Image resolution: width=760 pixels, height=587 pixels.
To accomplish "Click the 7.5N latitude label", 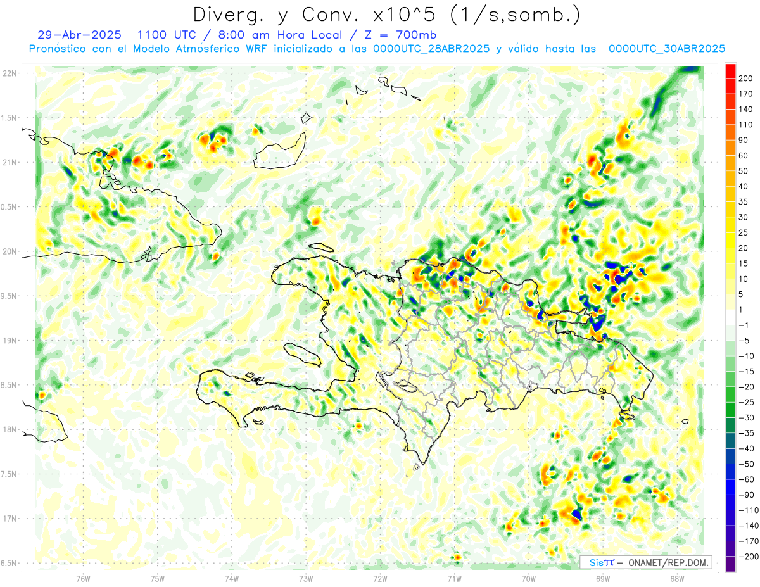I will (x=9, y=474).
